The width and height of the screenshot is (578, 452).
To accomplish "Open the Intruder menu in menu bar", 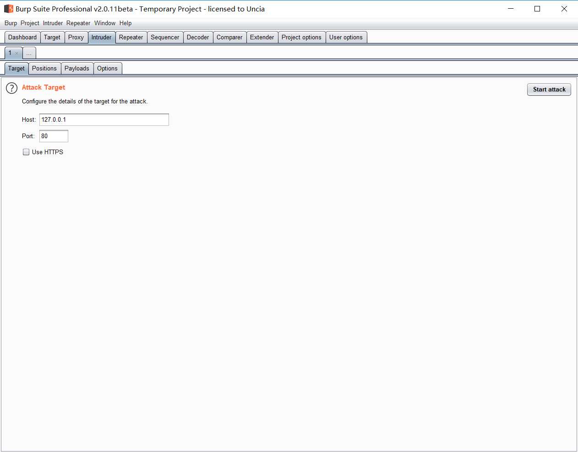I will 53,23.
